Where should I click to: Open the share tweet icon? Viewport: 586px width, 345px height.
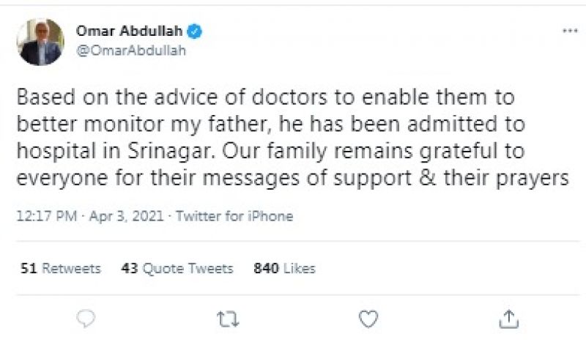click(509, 318)
